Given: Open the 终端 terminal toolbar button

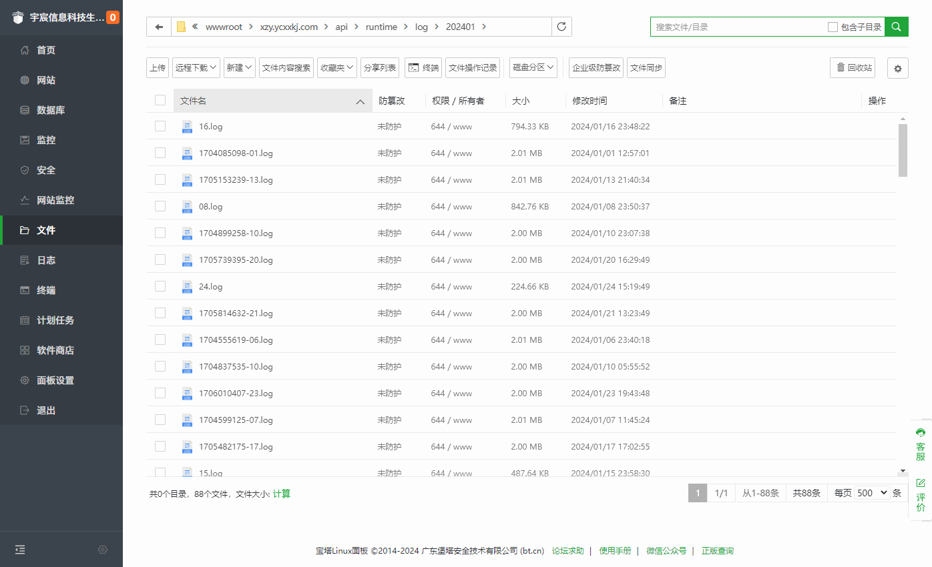Looking at the screenshot, I should tap(423, 67).
